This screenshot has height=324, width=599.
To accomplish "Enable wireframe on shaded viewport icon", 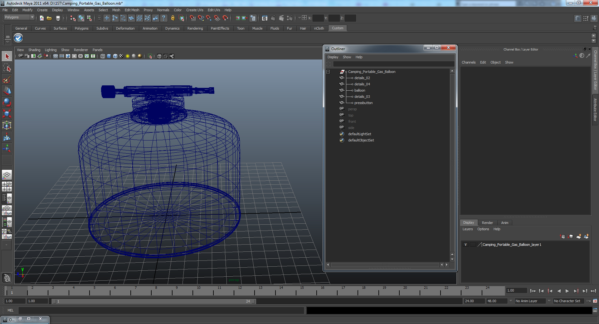I will click(115, 56).
